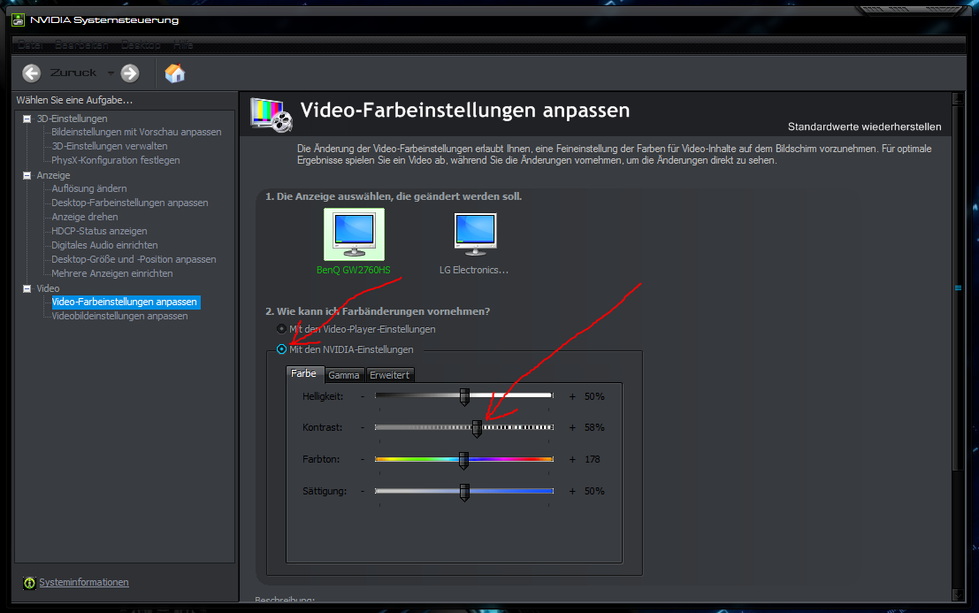The width and height of the screenshot is (979, 613).
Task: Open Videobildeinstellungen anpassen
Action: click(x=119, y=316)
